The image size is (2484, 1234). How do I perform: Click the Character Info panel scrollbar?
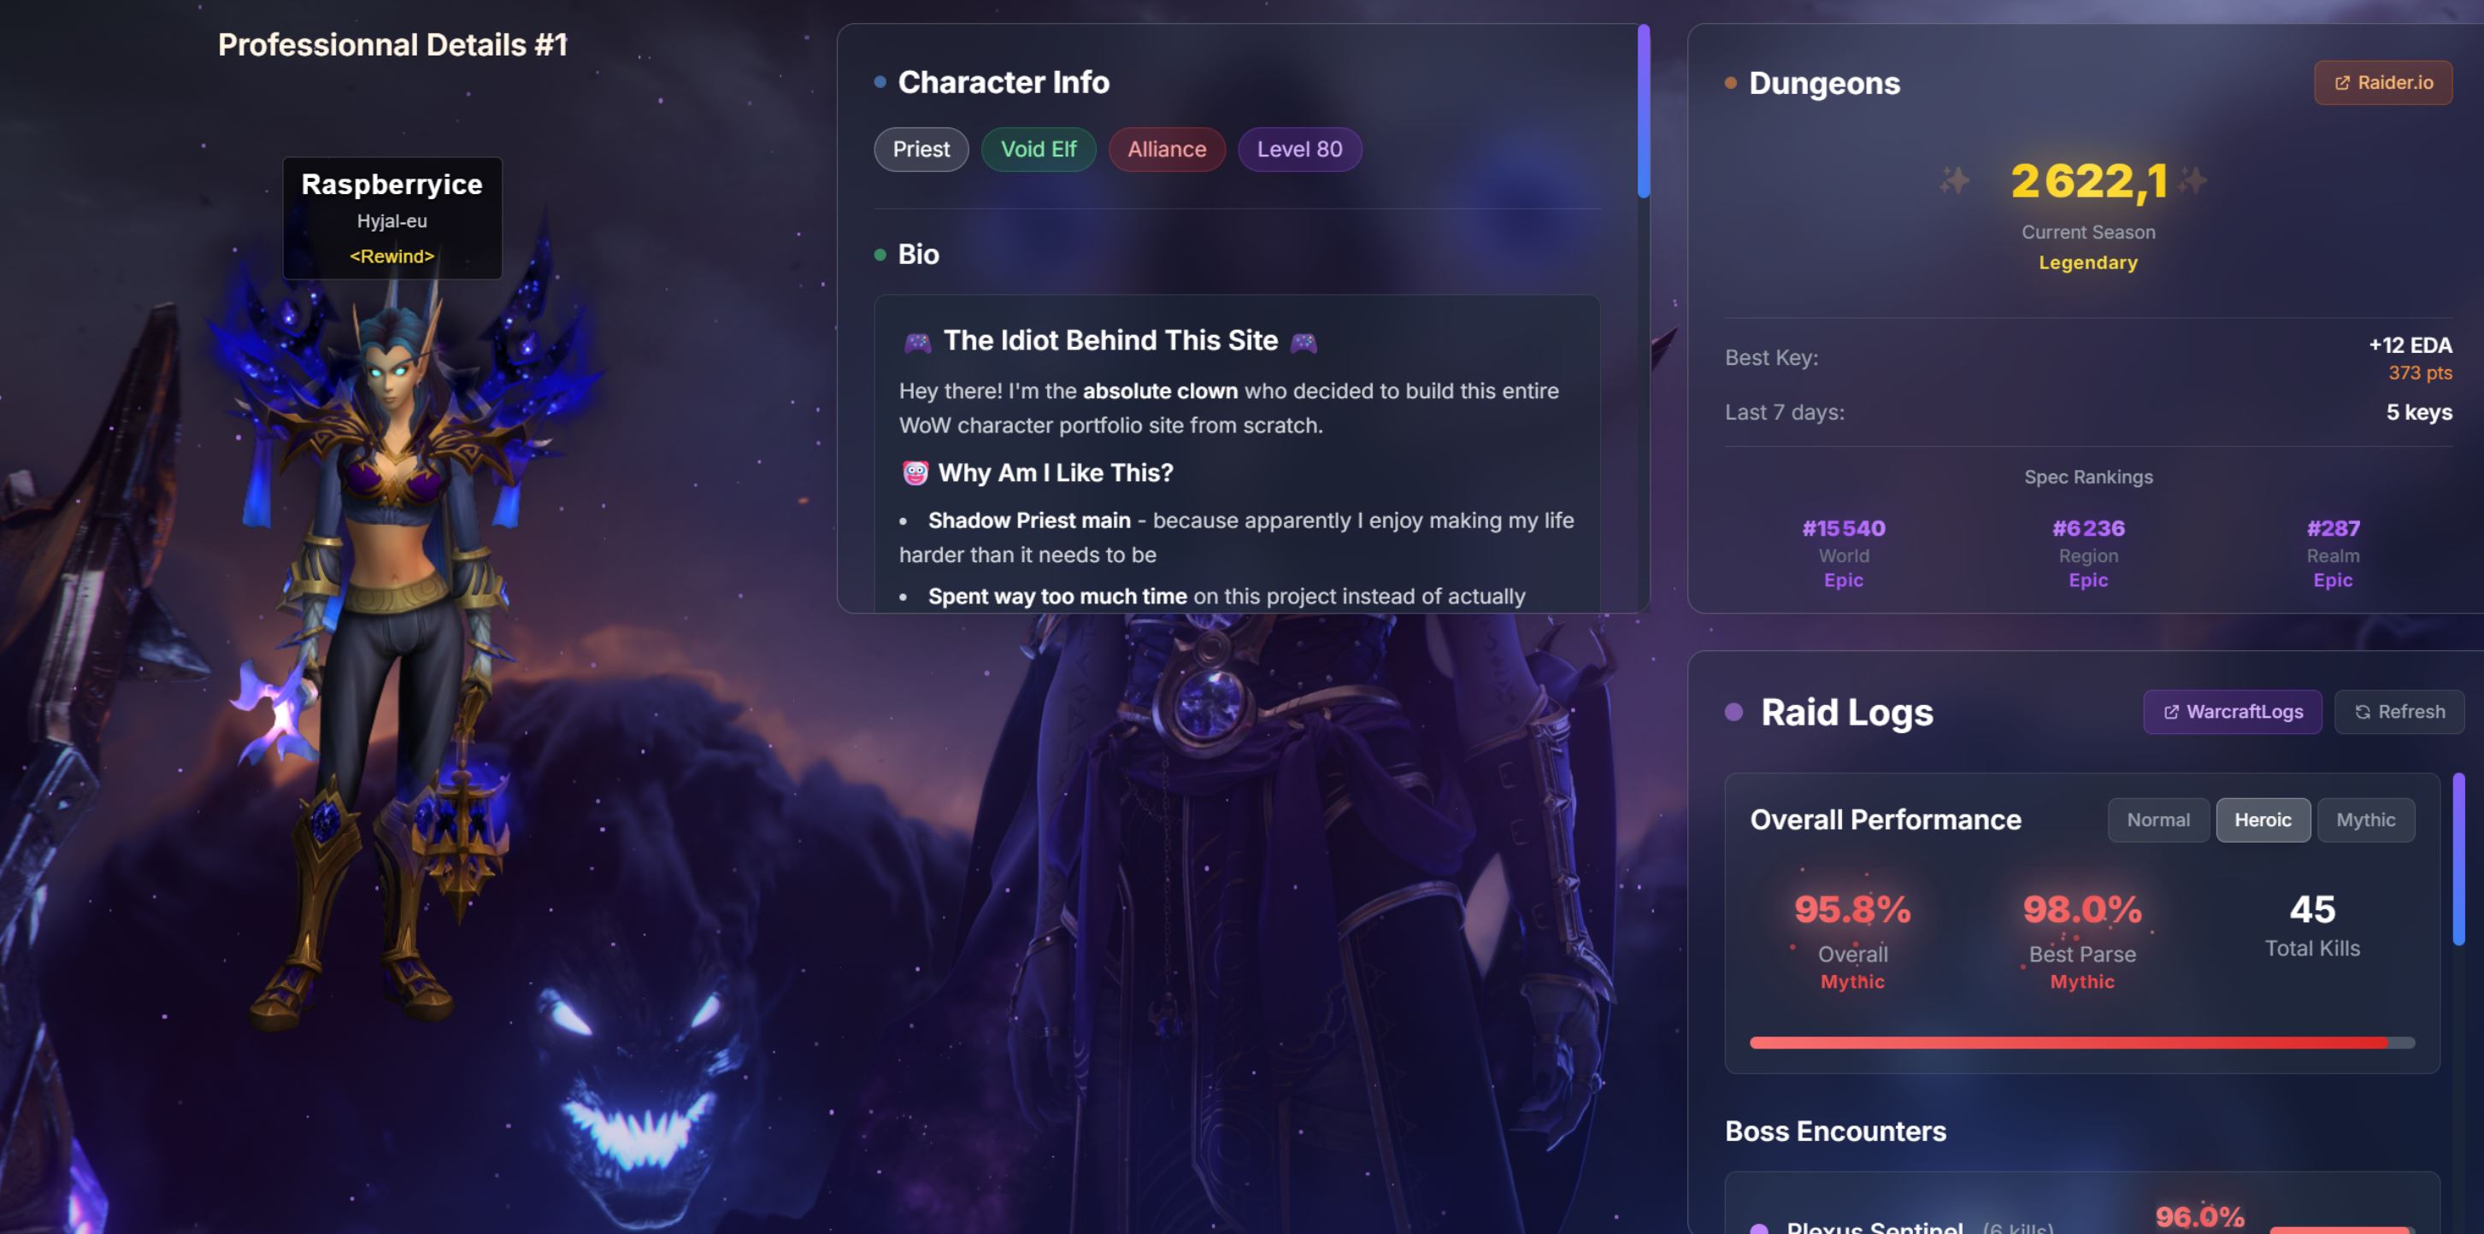tap(1643, 112)
